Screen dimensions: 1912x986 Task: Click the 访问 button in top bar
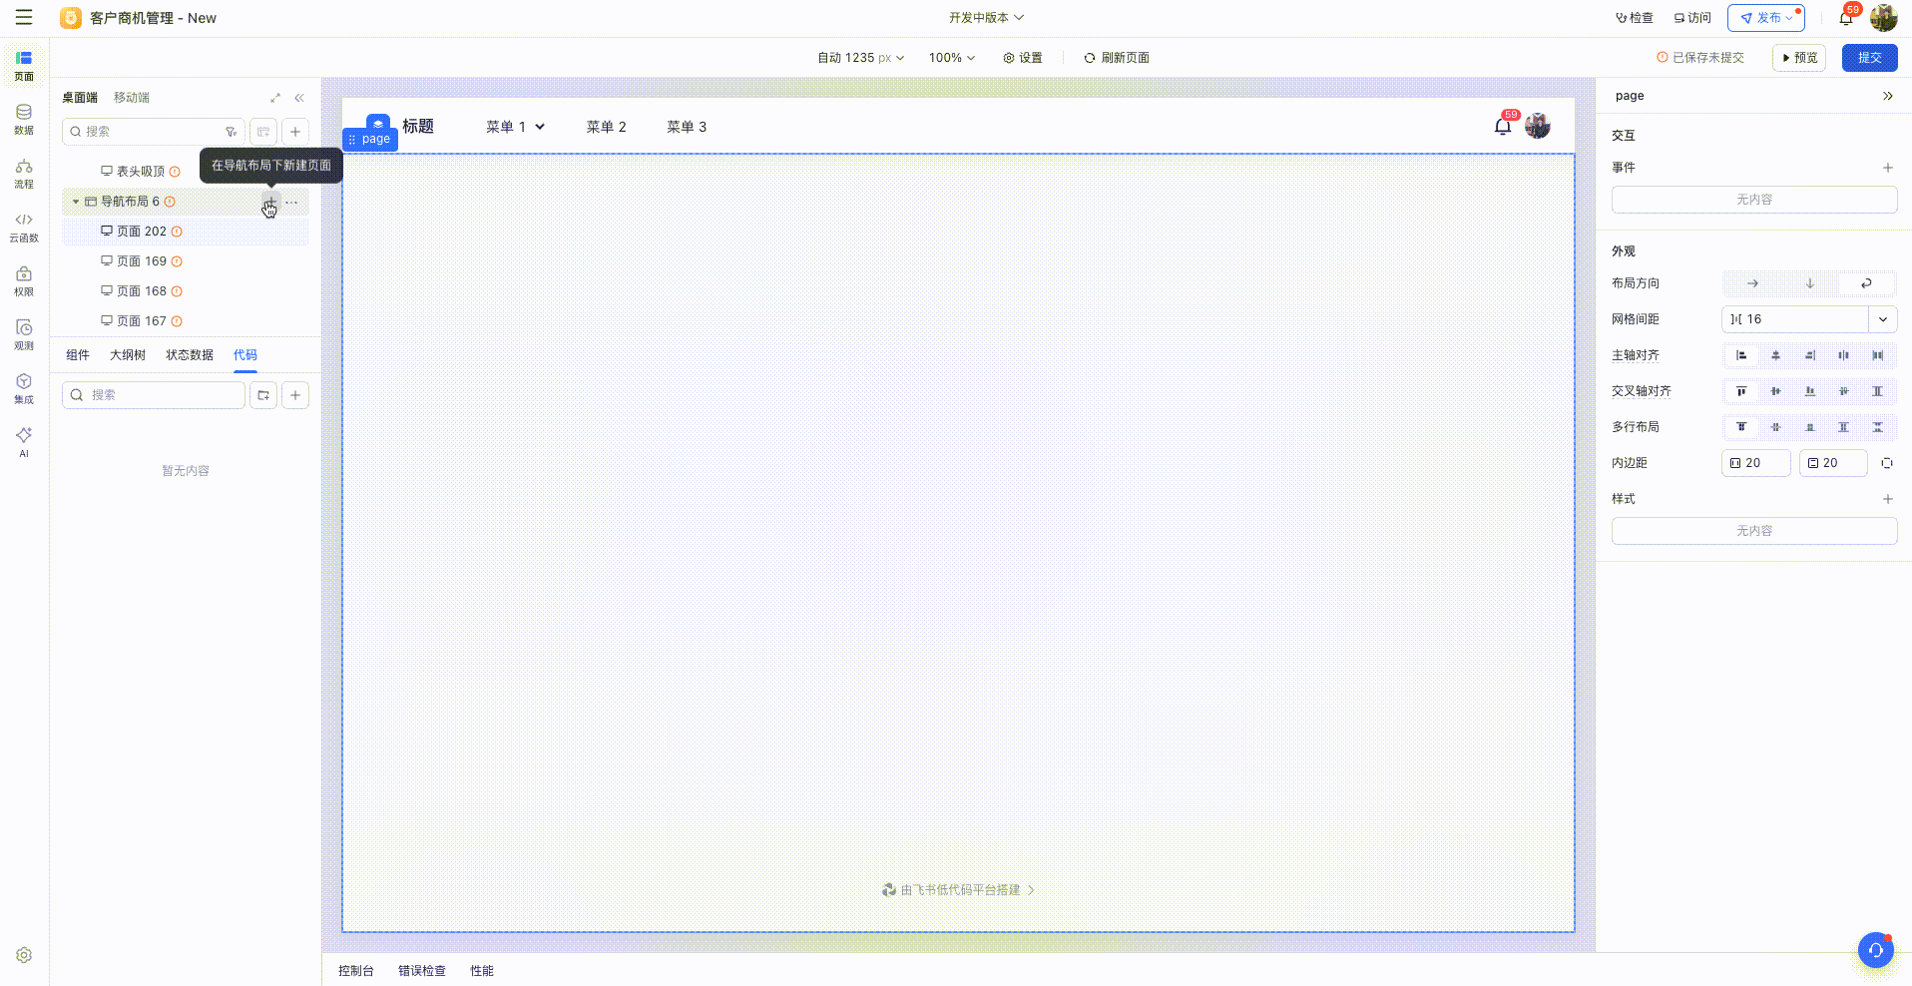(x=1692, y=18)
